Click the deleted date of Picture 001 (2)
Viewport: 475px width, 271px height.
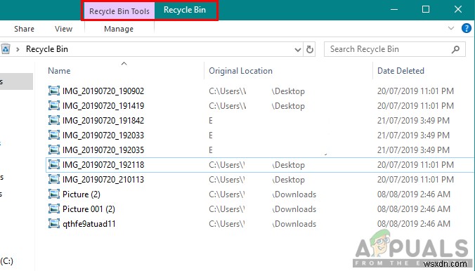pyautogui.click(x=414, y=209)
